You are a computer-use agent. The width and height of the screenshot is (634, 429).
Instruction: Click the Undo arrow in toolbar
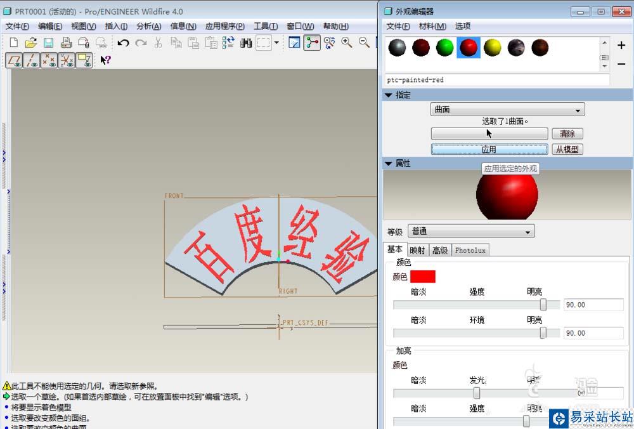pyautogui.click(x=123, y=43)
